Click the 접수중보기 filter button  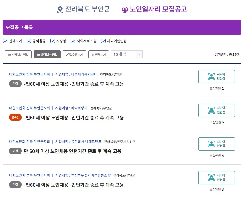pyautogui.click(x=74, y=54)
